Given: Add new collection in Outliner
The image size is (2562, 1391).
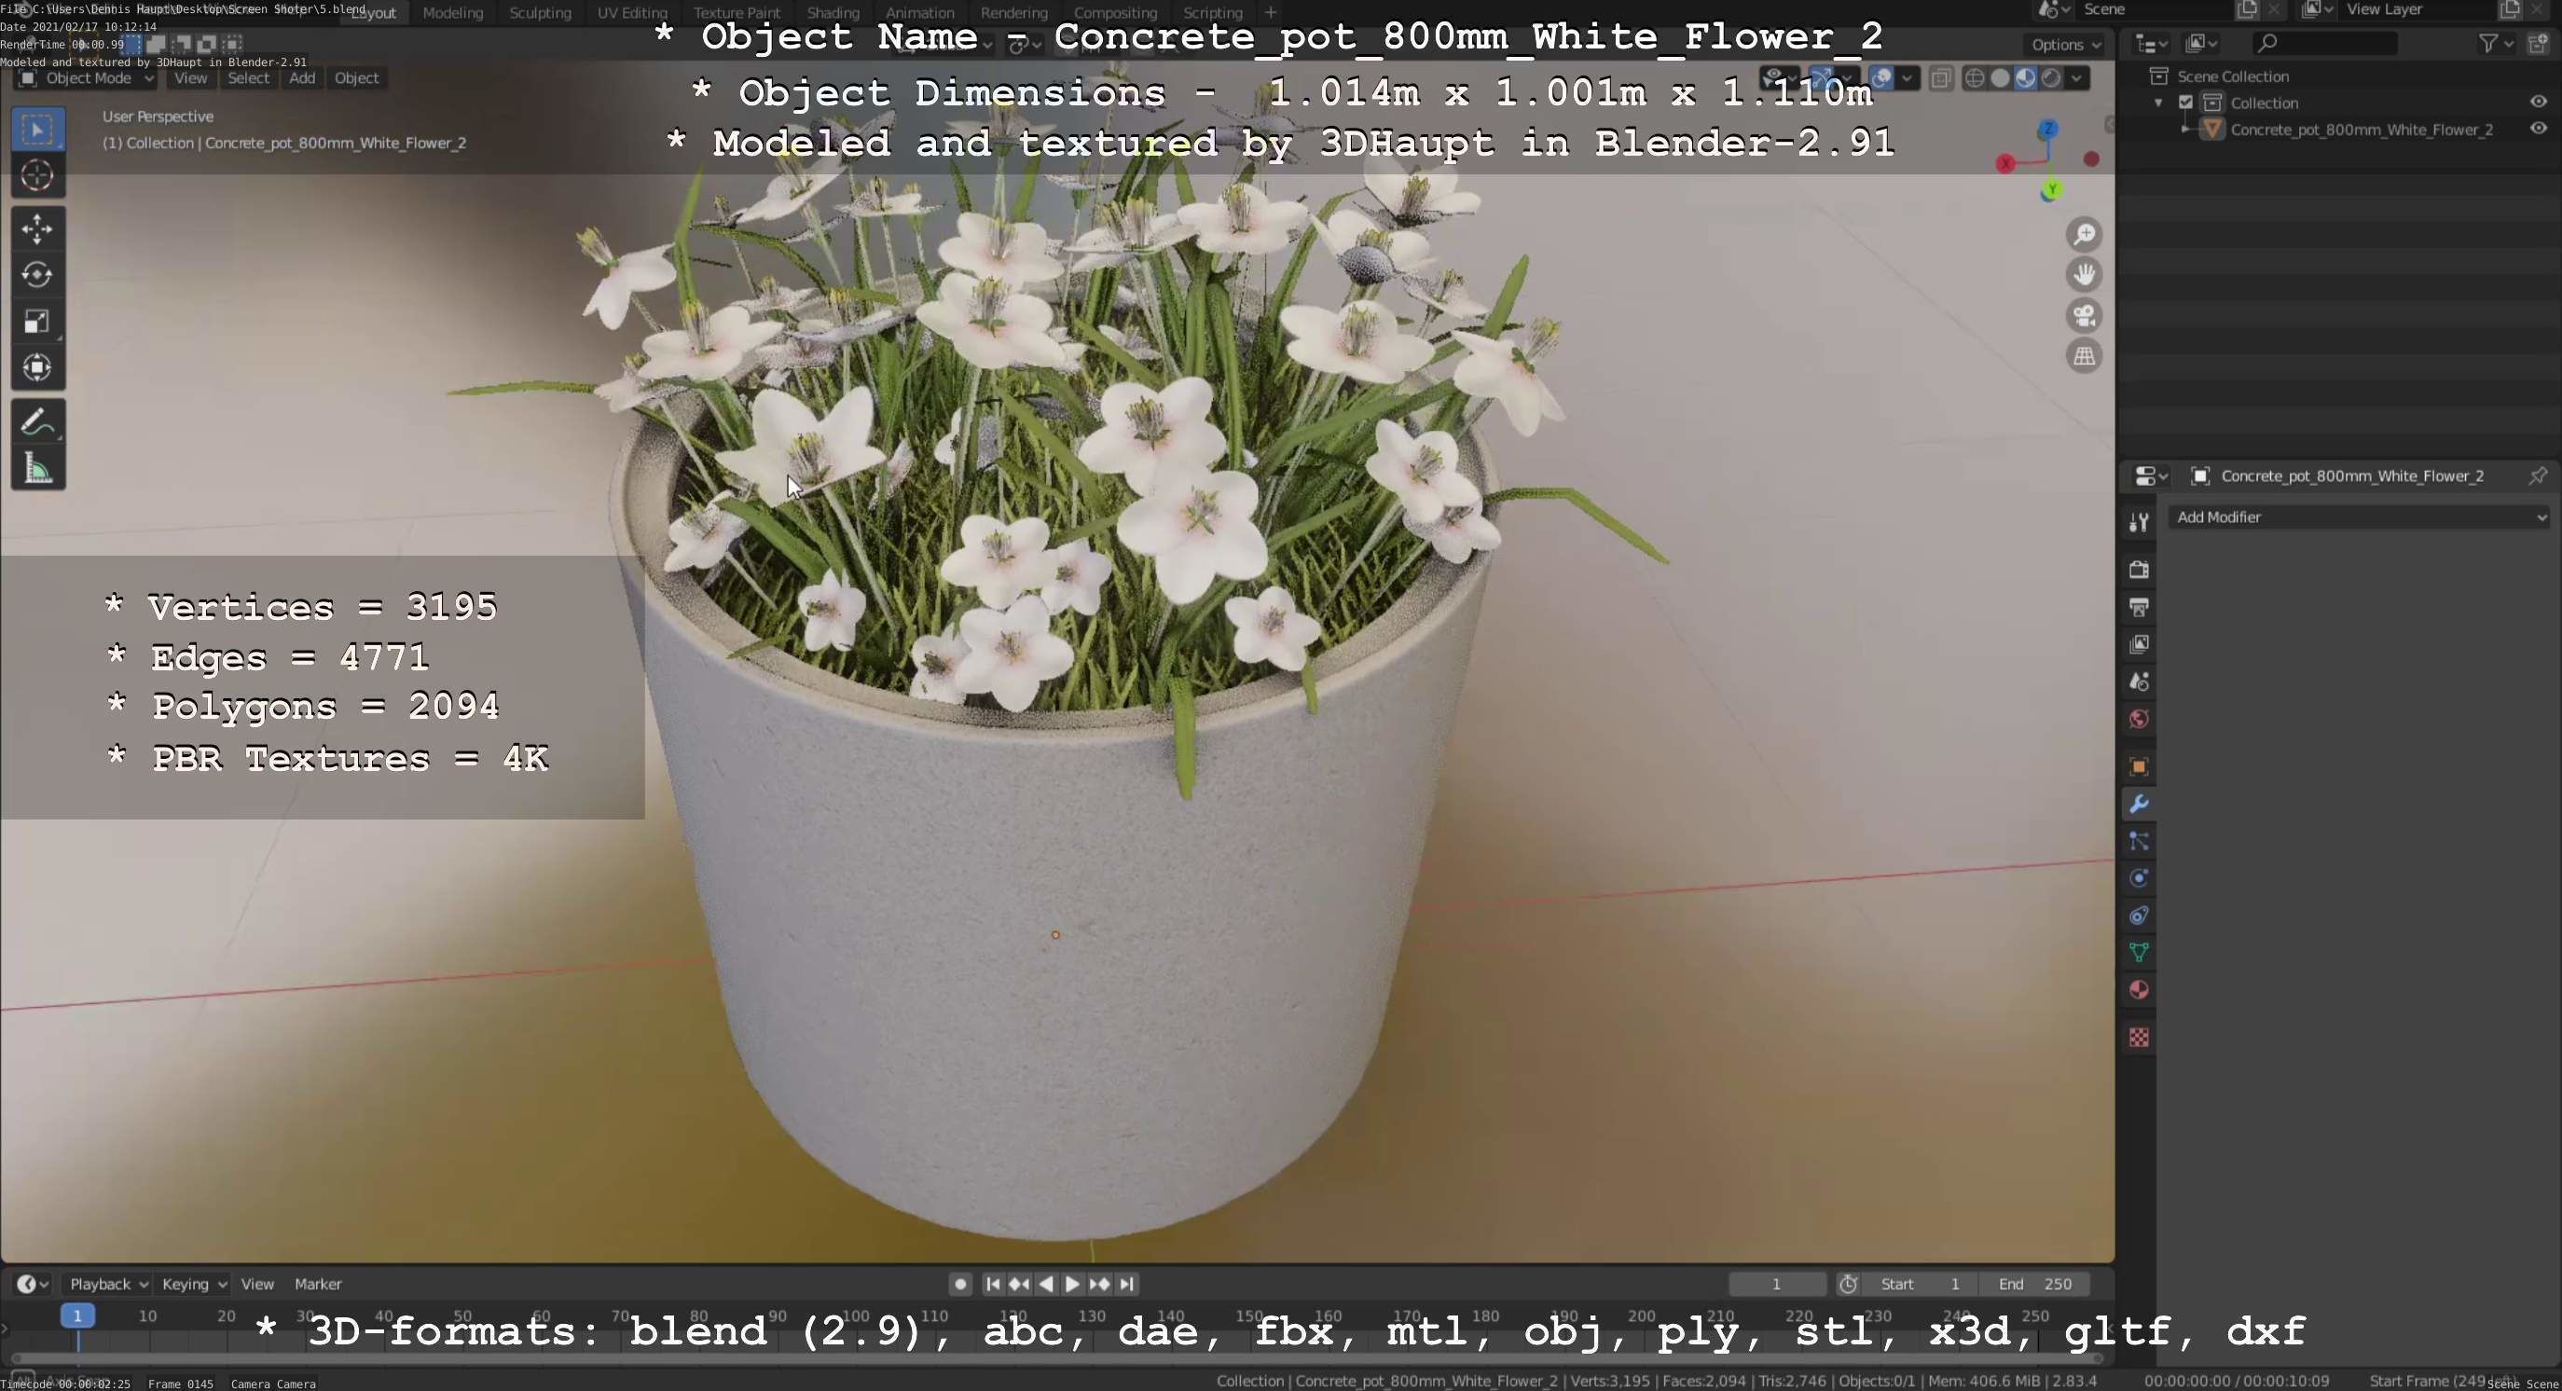Looking at the screenshot, I should [2537, 43].
